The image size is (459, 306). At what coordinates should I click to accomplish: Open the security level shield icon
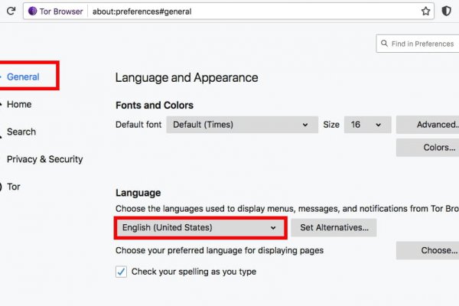[447, 11]
